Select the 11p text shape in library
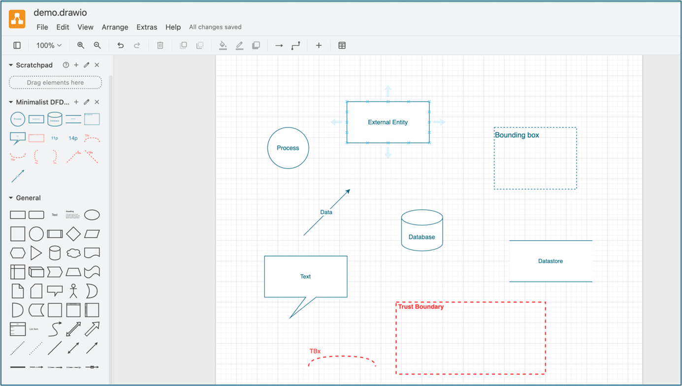The image size is (682, 386). tap(55, 138)
